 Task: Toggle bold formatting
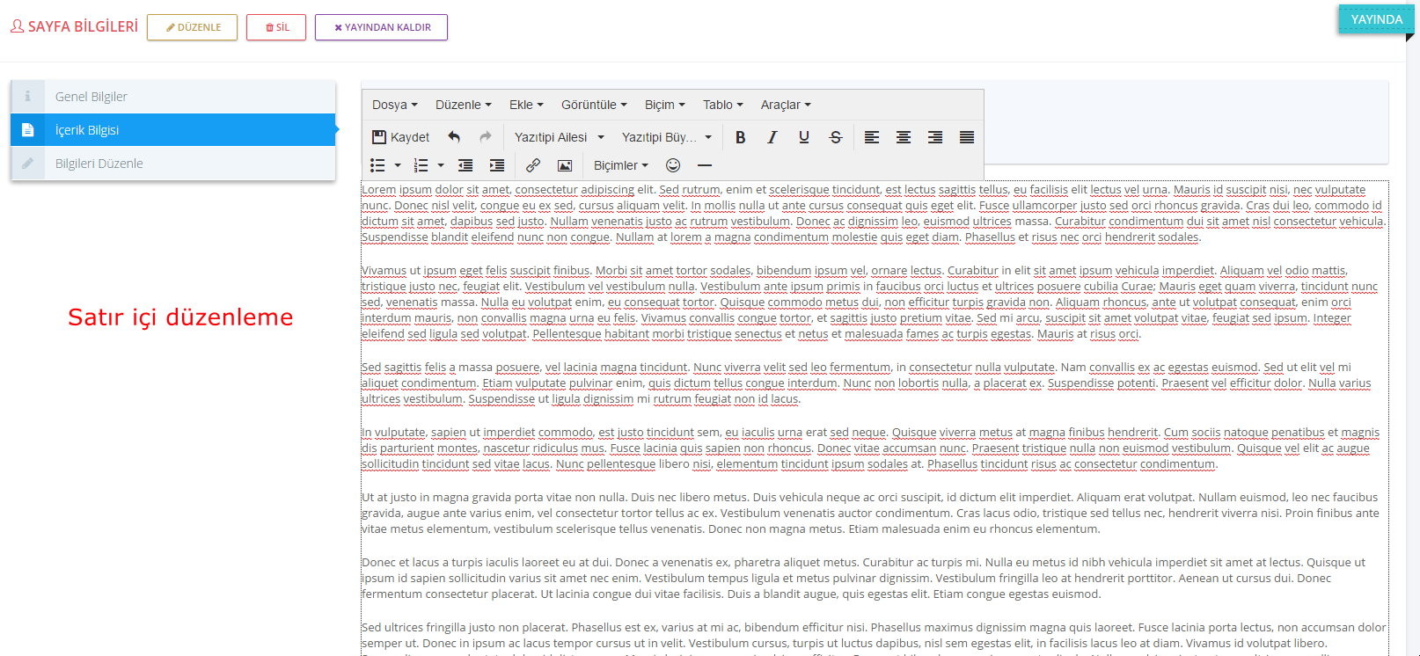pos(741,137)
